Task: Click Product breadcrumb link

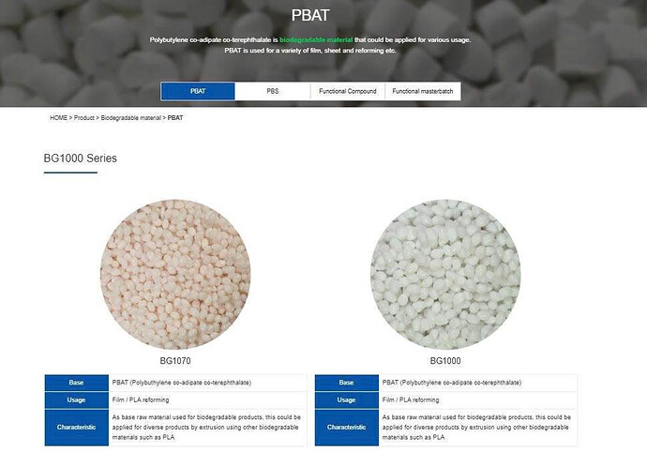Action: coord(84,117)
